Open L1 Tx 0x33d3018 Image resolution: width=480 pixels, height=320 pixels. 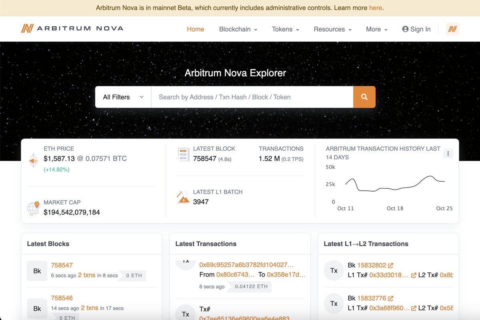(389, 275)
